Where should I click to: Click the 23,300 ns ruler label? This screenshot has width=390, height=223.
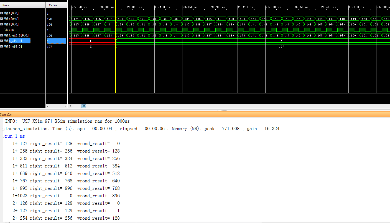[273, 7]
